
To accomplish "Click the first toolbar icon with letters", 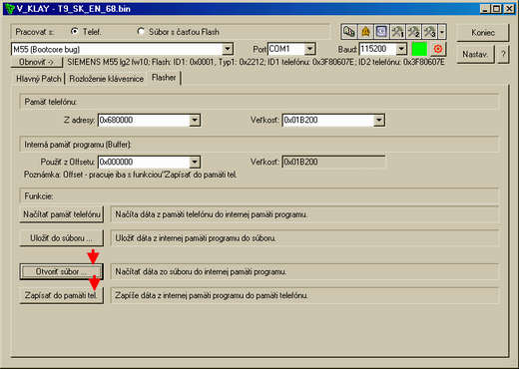I will pyautogui.click(x=349, y=32).
